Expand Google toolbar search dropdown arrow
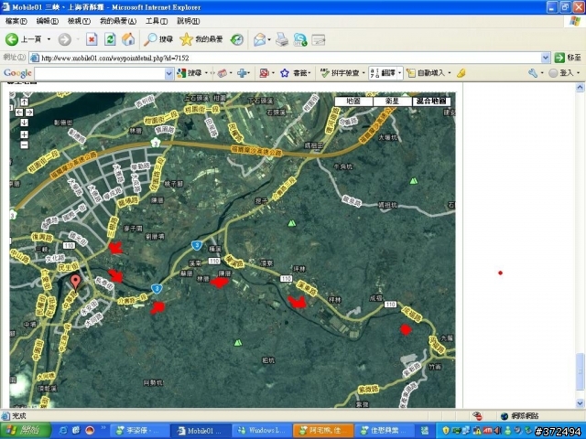Image resolution: width=586 pixels, height=439 pixels. point(206,73)
